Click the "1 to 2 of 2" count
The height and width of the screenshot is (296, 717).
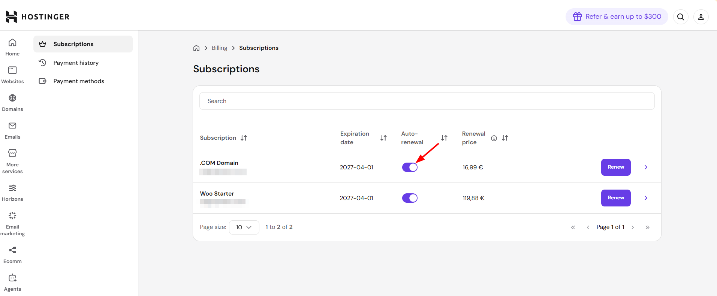[279, 227]
